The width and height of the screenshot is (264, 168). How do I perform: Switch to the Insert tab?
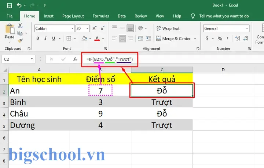tap(48, 16)
